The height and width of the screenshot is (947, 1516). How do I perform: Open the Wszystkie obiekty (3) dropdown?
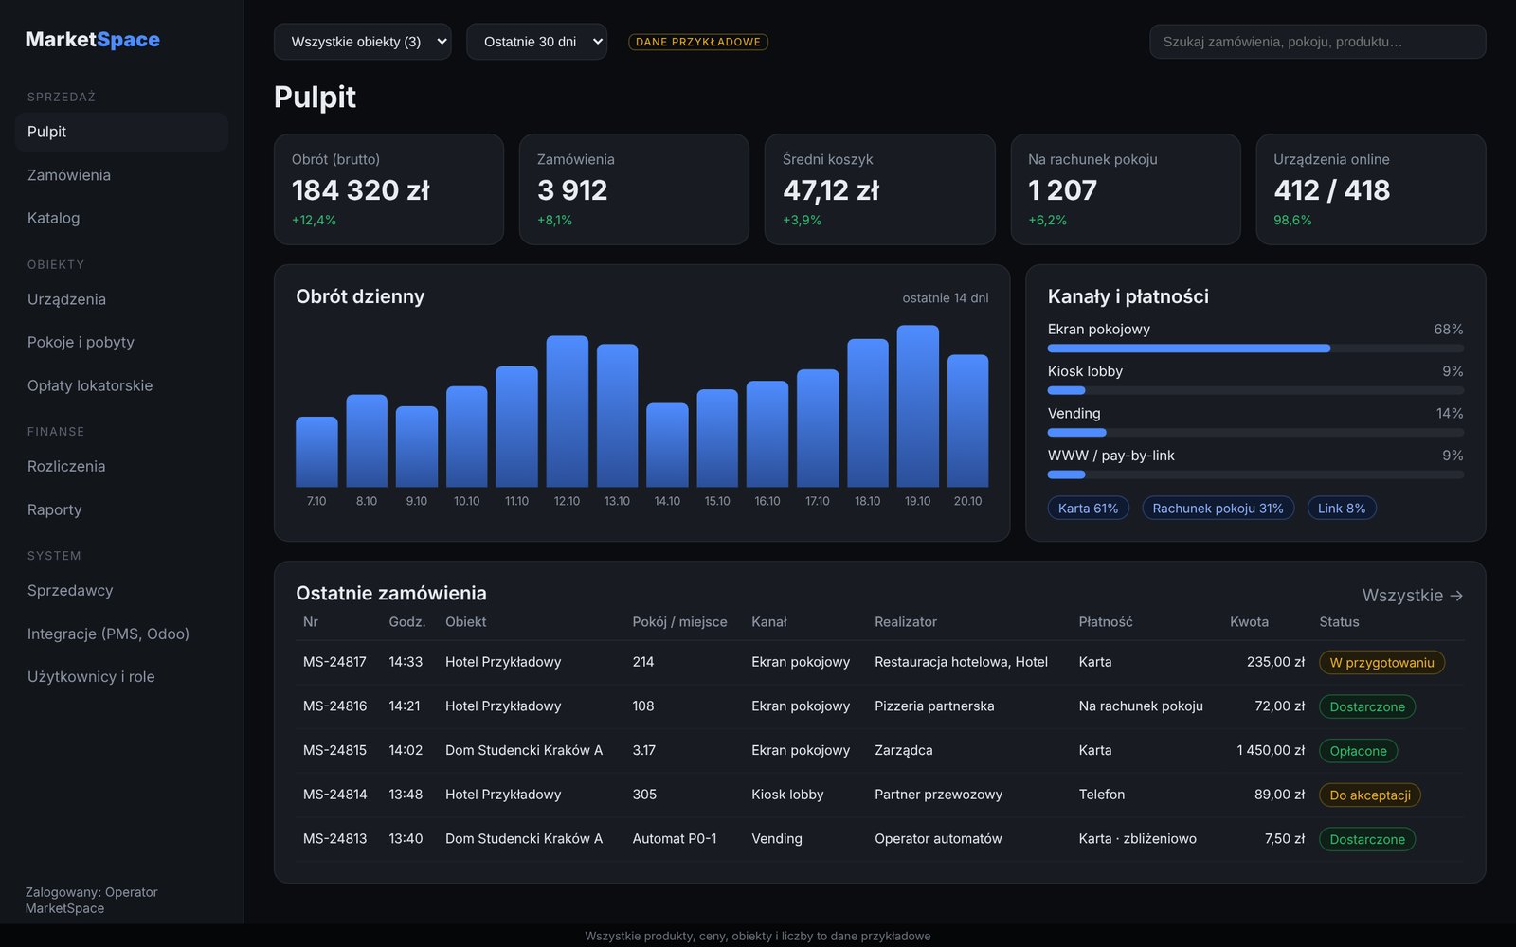pyautogui.click(x=362, y=42)
